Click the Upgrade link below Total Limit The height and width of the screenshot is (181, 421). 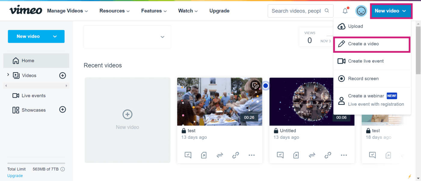15,176
